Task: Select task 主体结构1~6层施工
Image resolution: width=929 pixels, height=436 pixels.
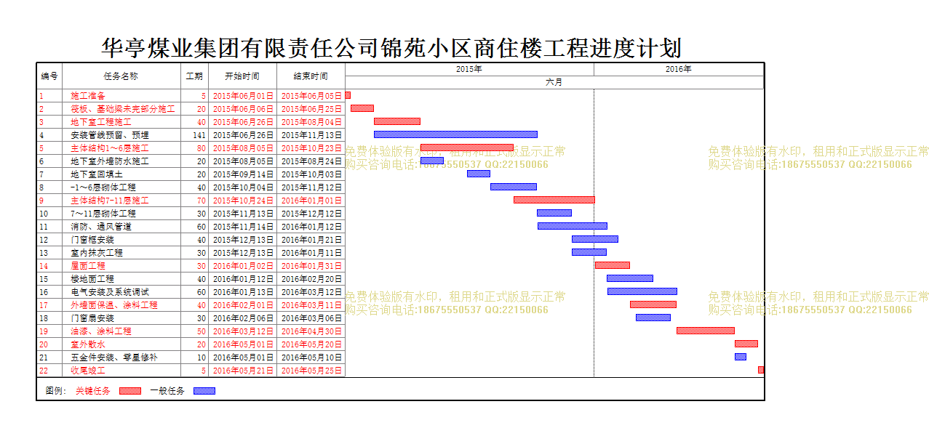Action: click(x=110, y=148)
